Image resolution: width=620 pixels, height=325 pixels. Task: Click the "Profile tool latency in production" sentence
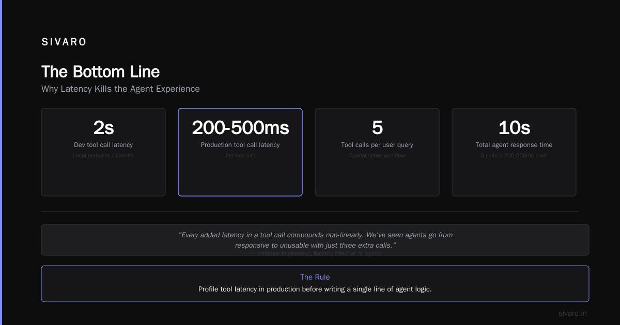click(x=315, y=289)
